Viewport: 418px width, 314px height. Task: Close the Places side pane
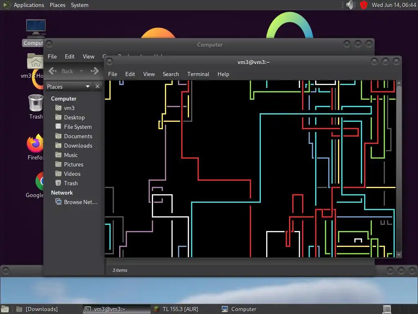pyautogui.click(x=98, y=87)
